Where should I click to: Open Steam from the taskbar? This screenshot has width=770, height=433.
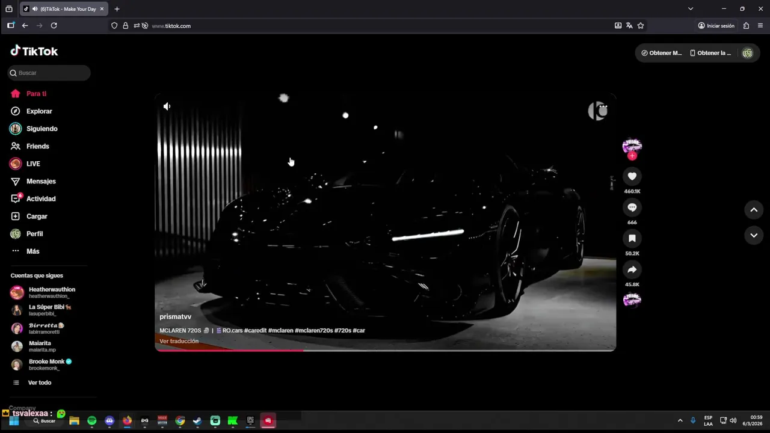(197, 421)
